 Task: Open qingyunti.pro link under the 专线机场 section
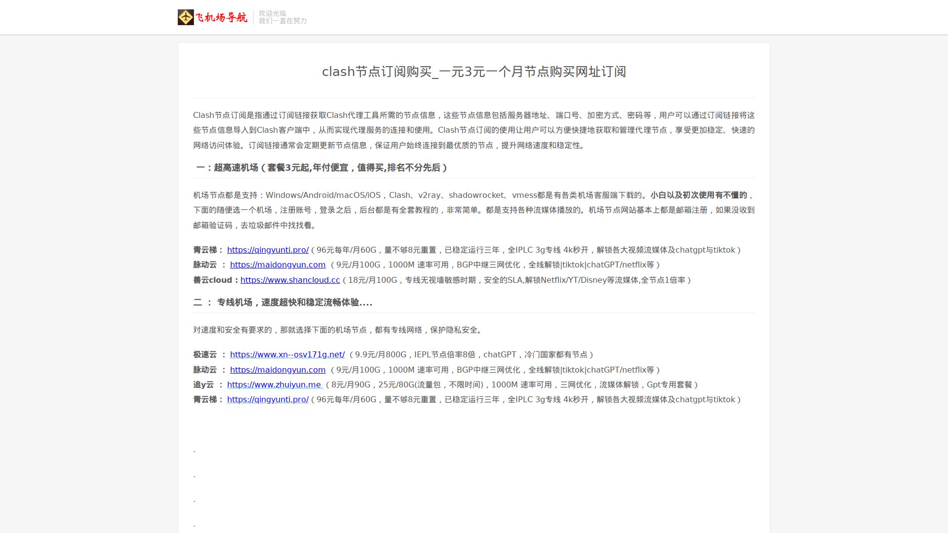[x=268, y=400]
